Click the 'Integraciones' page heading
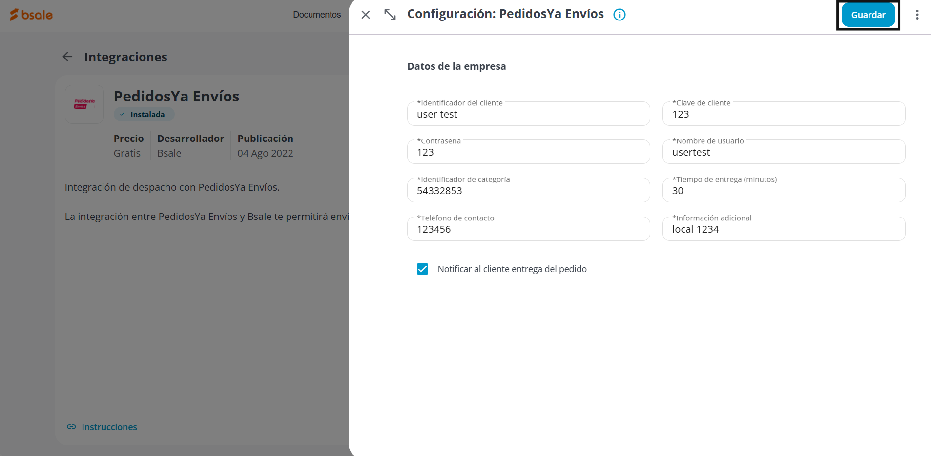 tap(125, 57)
